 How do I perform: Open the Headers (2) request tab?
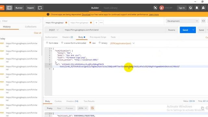coord(68,37)
